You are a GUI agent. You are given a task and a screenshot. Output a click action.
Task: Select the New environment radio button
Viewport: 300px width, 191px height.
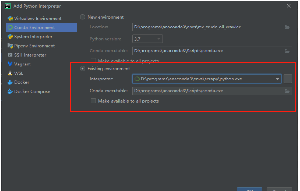point(82,17)
